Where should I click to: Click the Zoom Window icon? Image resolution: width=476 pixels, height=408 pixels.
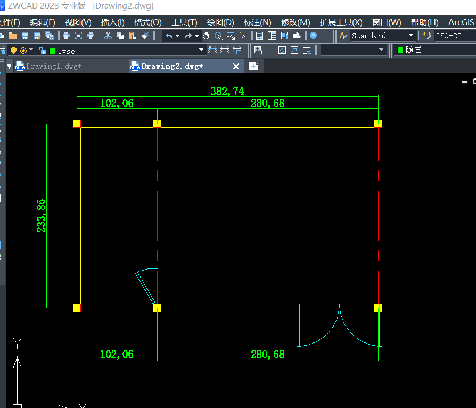coord(231,36)
